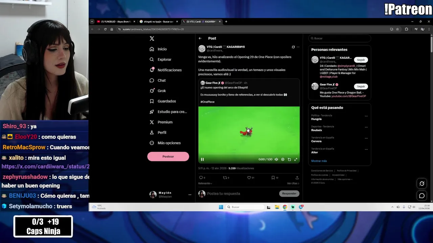This screenshot has height=243, width=433.
Task: Open the post's three-dot more menu
Action: click(x=298, y=47)
